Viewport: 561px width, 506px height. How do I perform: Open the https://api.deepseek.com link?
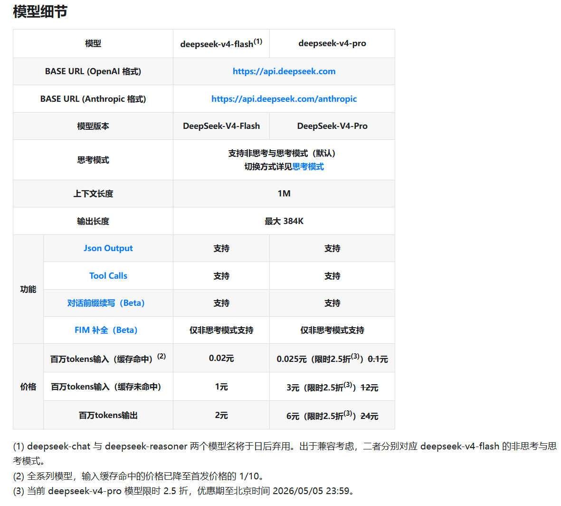tap(284, 71)
